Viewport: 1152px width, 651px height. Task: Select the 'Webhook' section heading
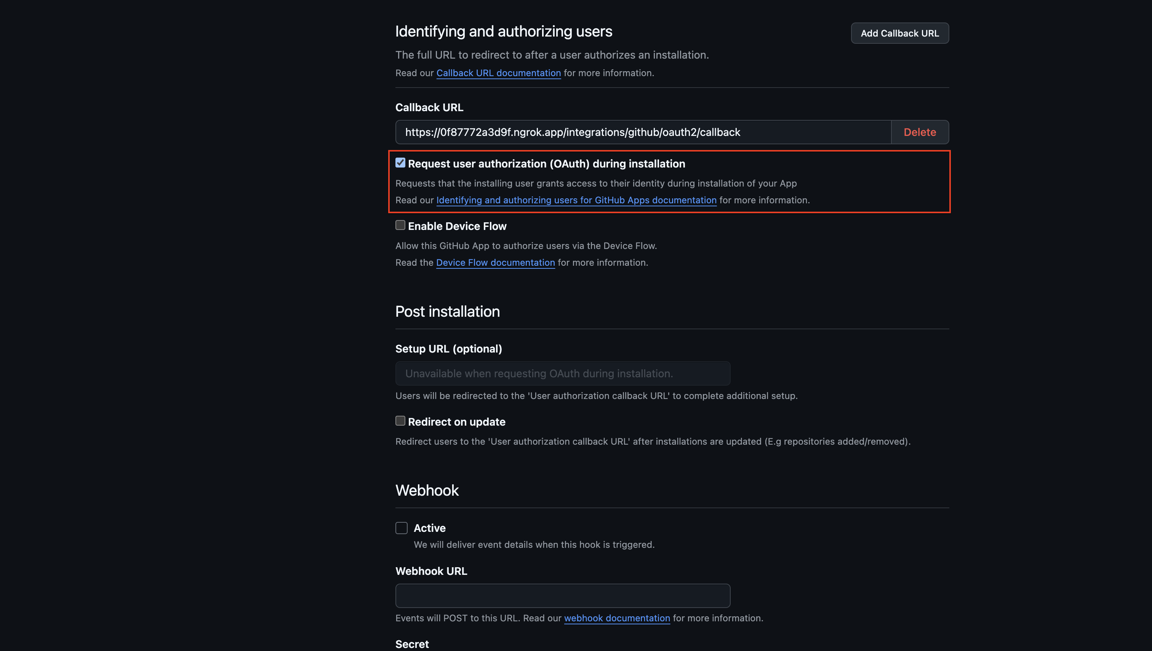point(427,490)
